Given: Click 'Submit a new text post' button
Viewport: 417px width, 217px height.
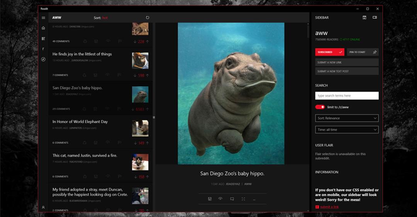Looking at the screenshot, I should point(347,71).
